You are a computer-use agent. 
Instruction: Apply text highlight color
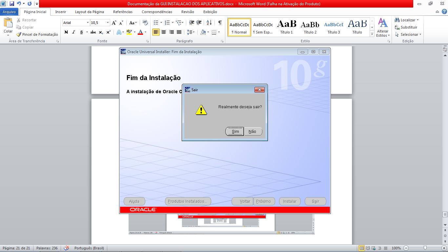click(x=129, y=32)
